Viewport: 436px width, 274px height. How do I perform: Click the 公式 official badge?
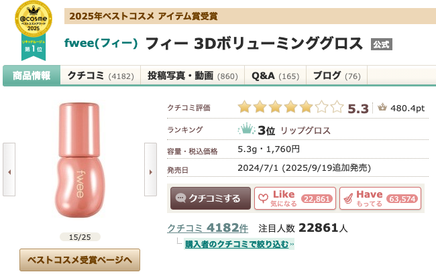[382, 44]
